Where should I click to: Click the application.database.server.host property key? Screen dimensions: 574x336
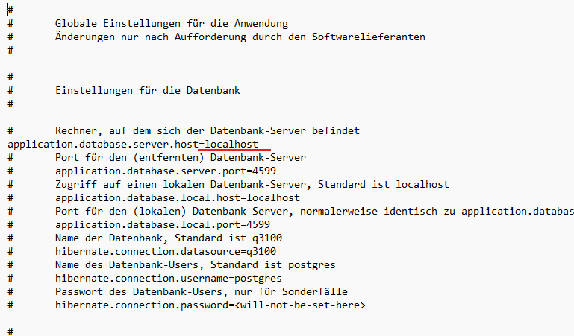coord(103,143)
